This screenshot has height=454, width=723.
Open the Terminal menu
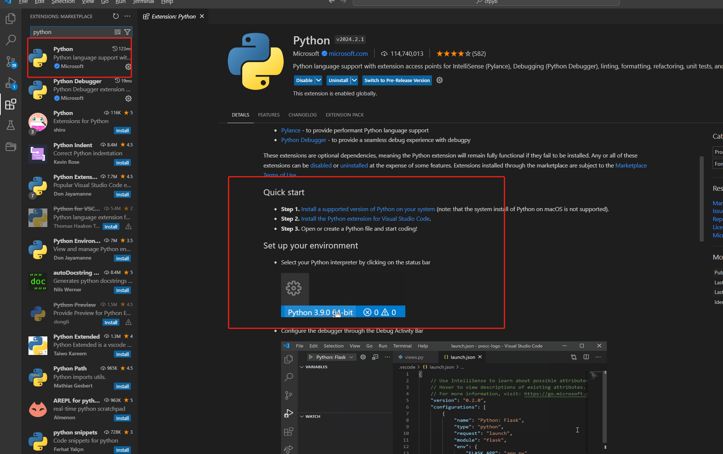tap(143, 2)
